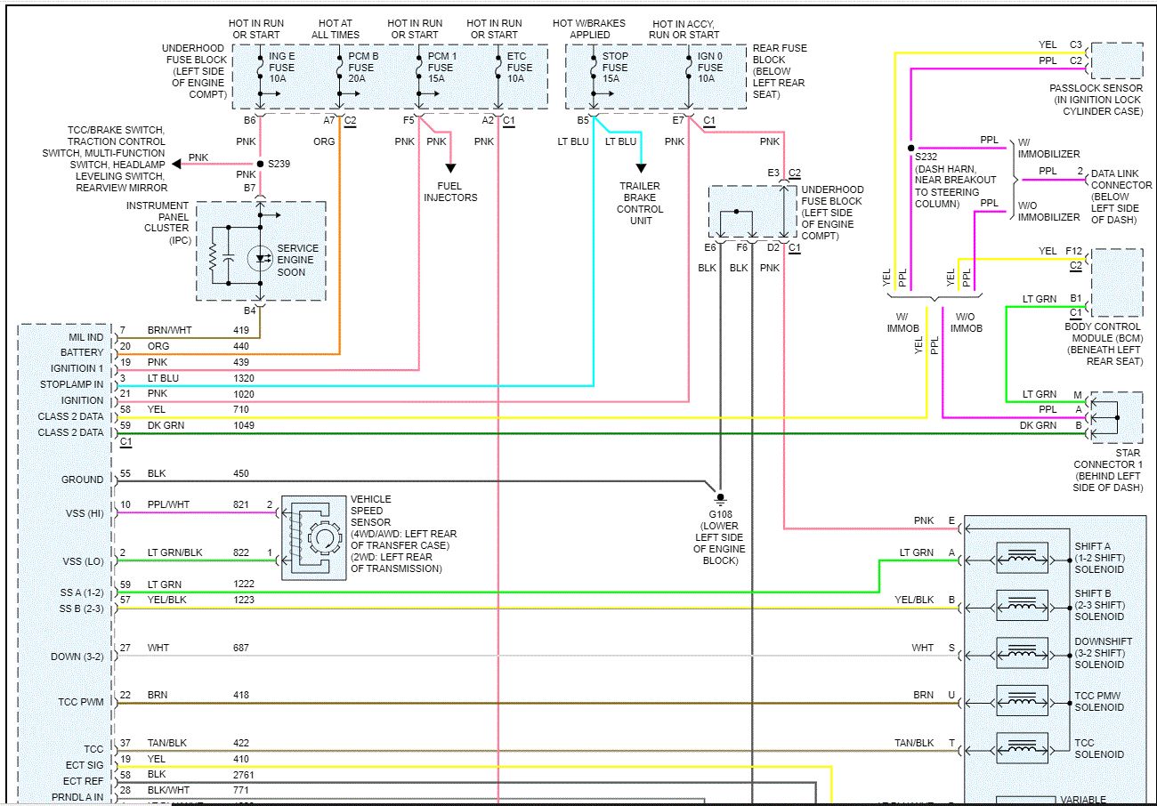This screenshot has height=806, width=1157.
Task: Select the GROUND pin label
Action: coord(83,480)
